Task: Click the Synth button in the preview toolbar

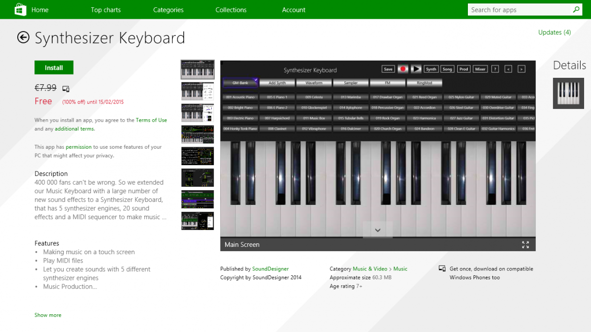Action: pyautogui.click(x=431, y=69)
